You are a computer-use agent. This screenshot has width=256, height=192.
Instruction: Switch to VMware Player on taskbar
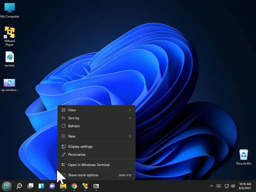85,186
